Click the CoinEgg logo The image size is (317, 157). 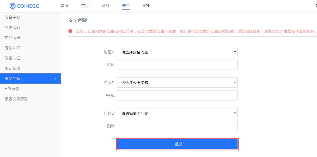pyautogui.click(x=24, y=6)
